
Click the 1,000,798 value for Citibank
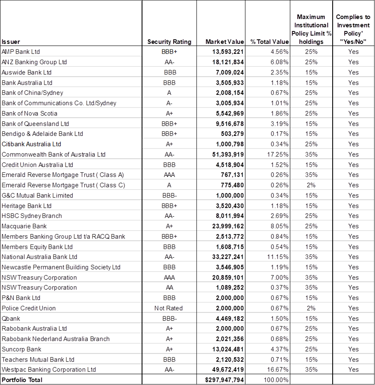(x=230, y=144)
